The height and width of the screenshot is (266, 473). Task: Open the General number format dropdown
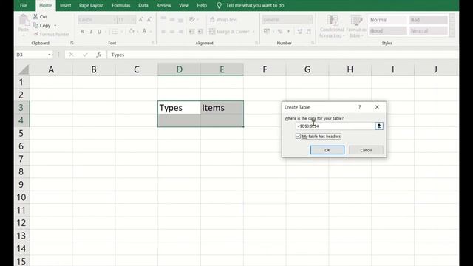310,20
